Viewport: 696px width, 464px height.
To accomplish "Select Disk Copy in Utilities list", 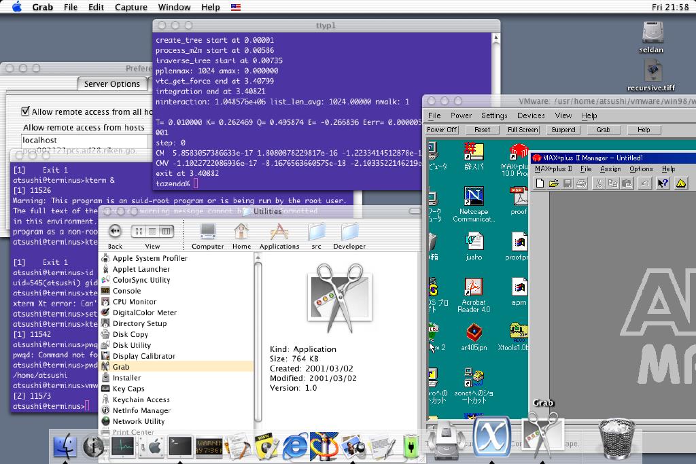I will [x=177, y=334].
